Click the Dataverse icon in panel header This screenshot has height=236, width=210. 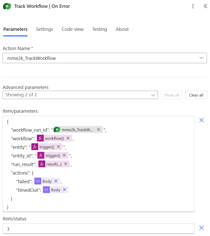(7, 6)
